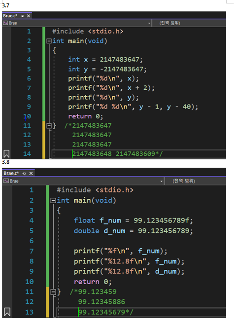Close the Brae.c tab in the 3.8 editor
234x329 pixels.
tap(31, 173)
